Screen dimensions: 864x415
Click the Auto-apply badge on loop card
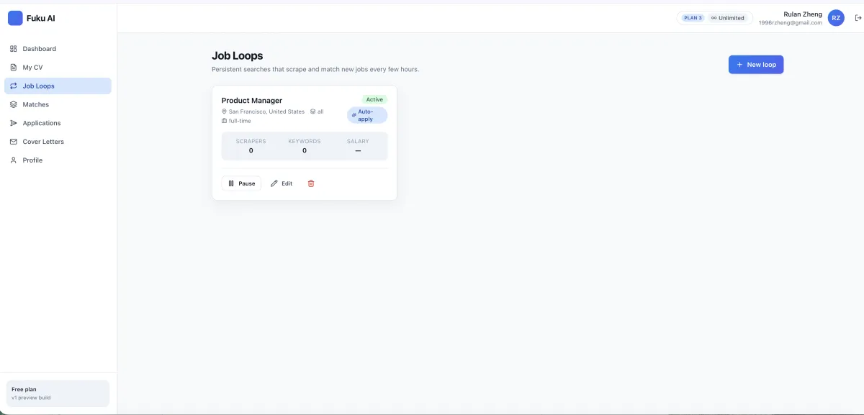tap(367, 115)
